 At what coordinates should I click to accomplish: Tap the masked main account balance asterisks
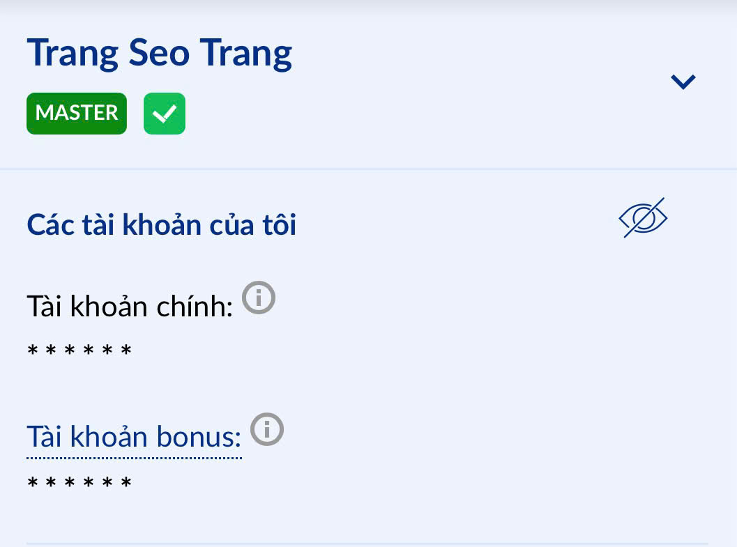pyautogui.click(x=79, y=351)
